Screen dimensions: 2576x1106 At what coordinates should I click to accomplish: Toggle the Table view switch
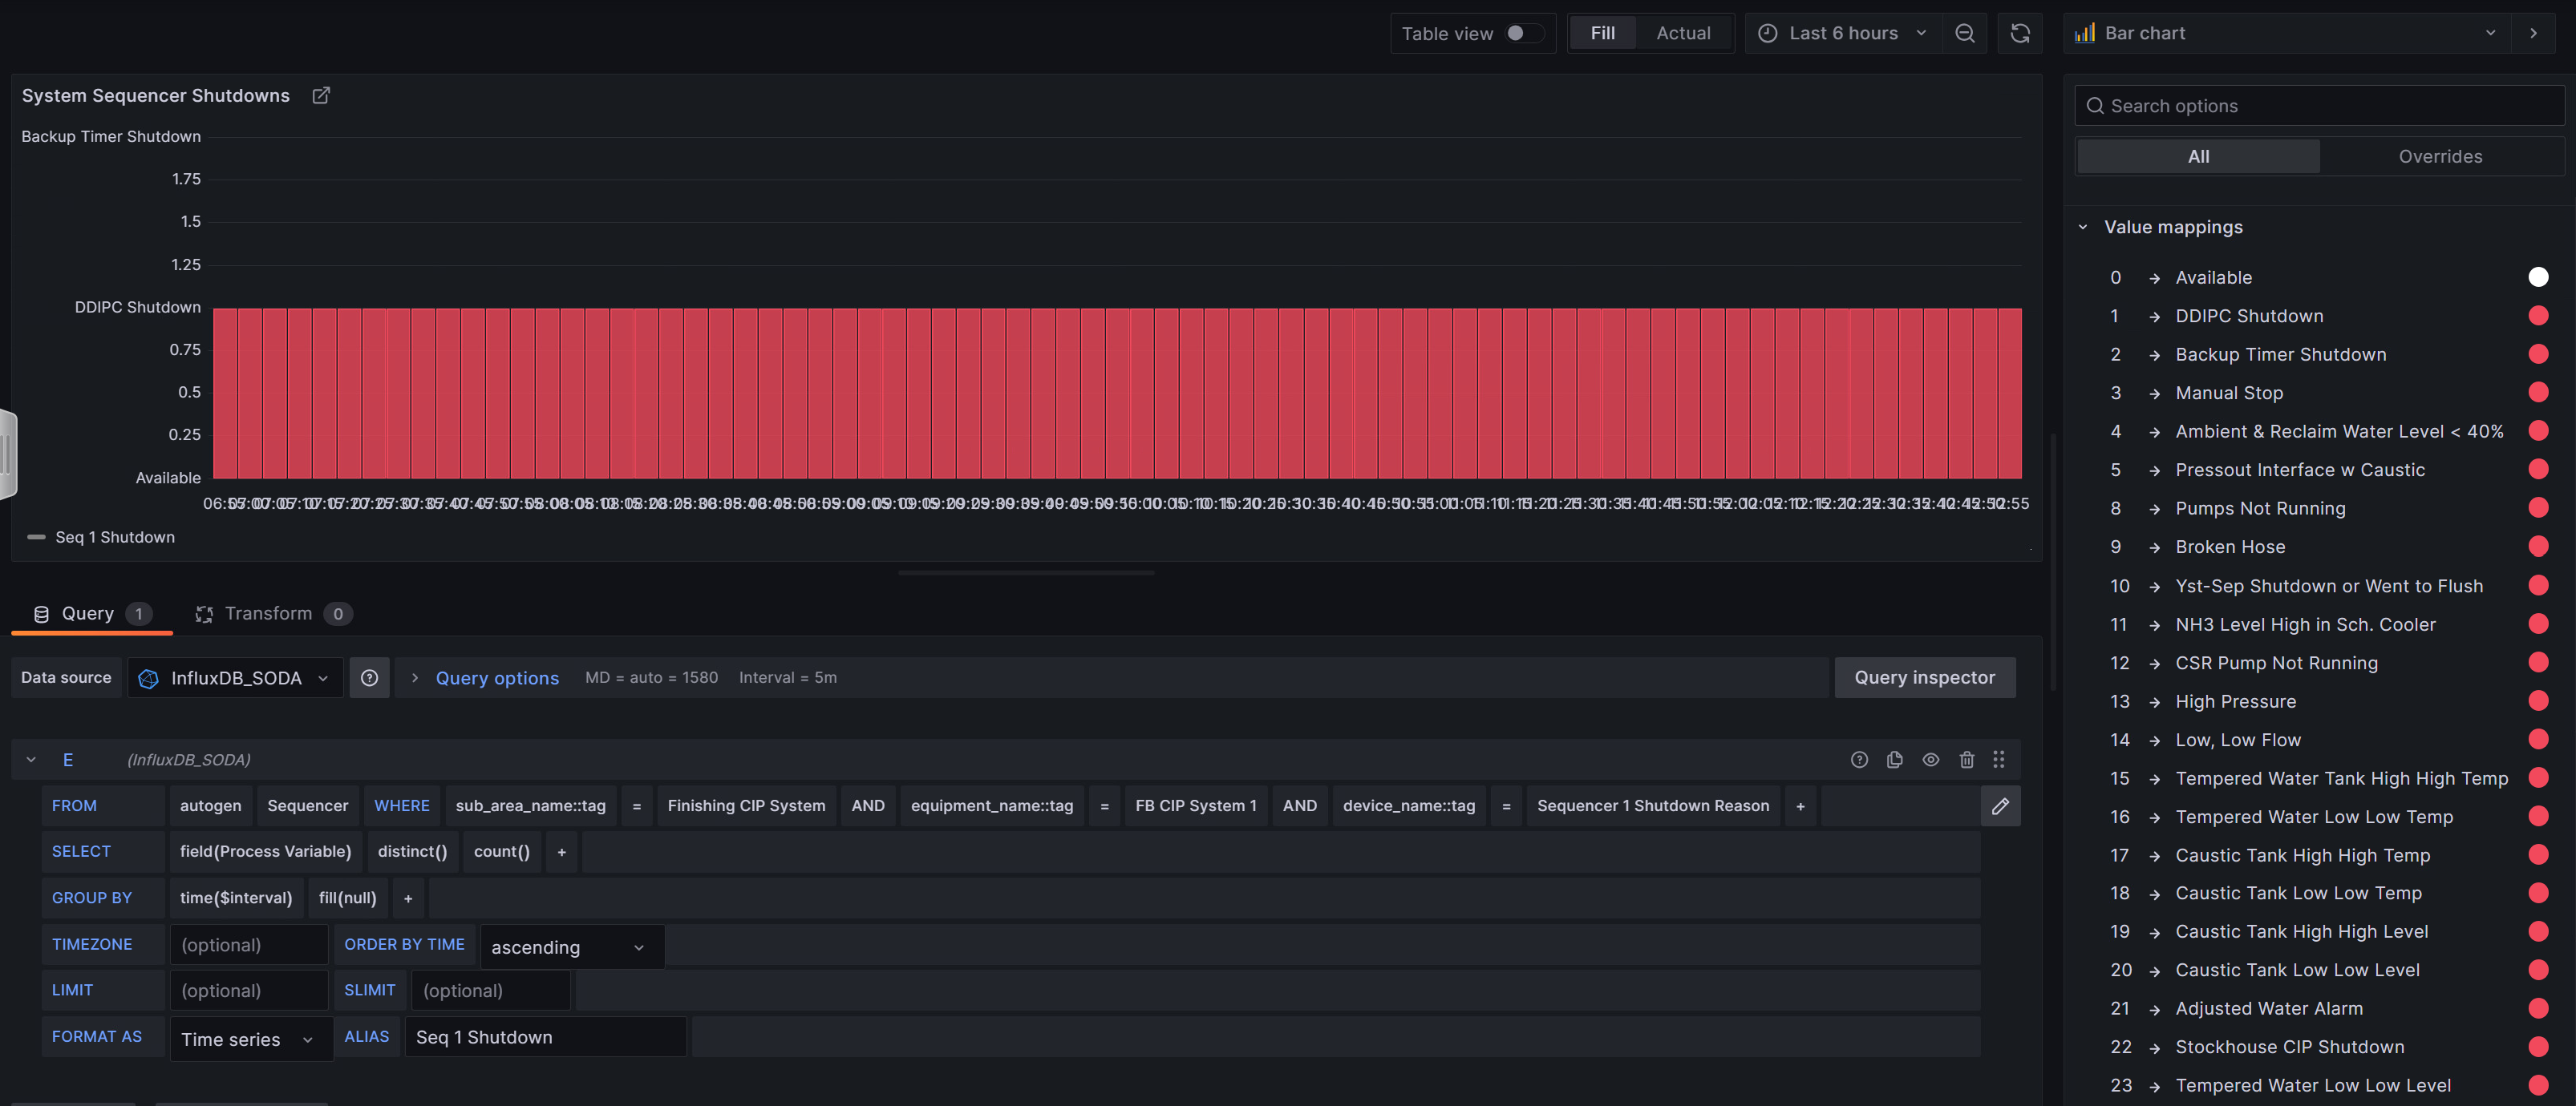[1523, 33]
